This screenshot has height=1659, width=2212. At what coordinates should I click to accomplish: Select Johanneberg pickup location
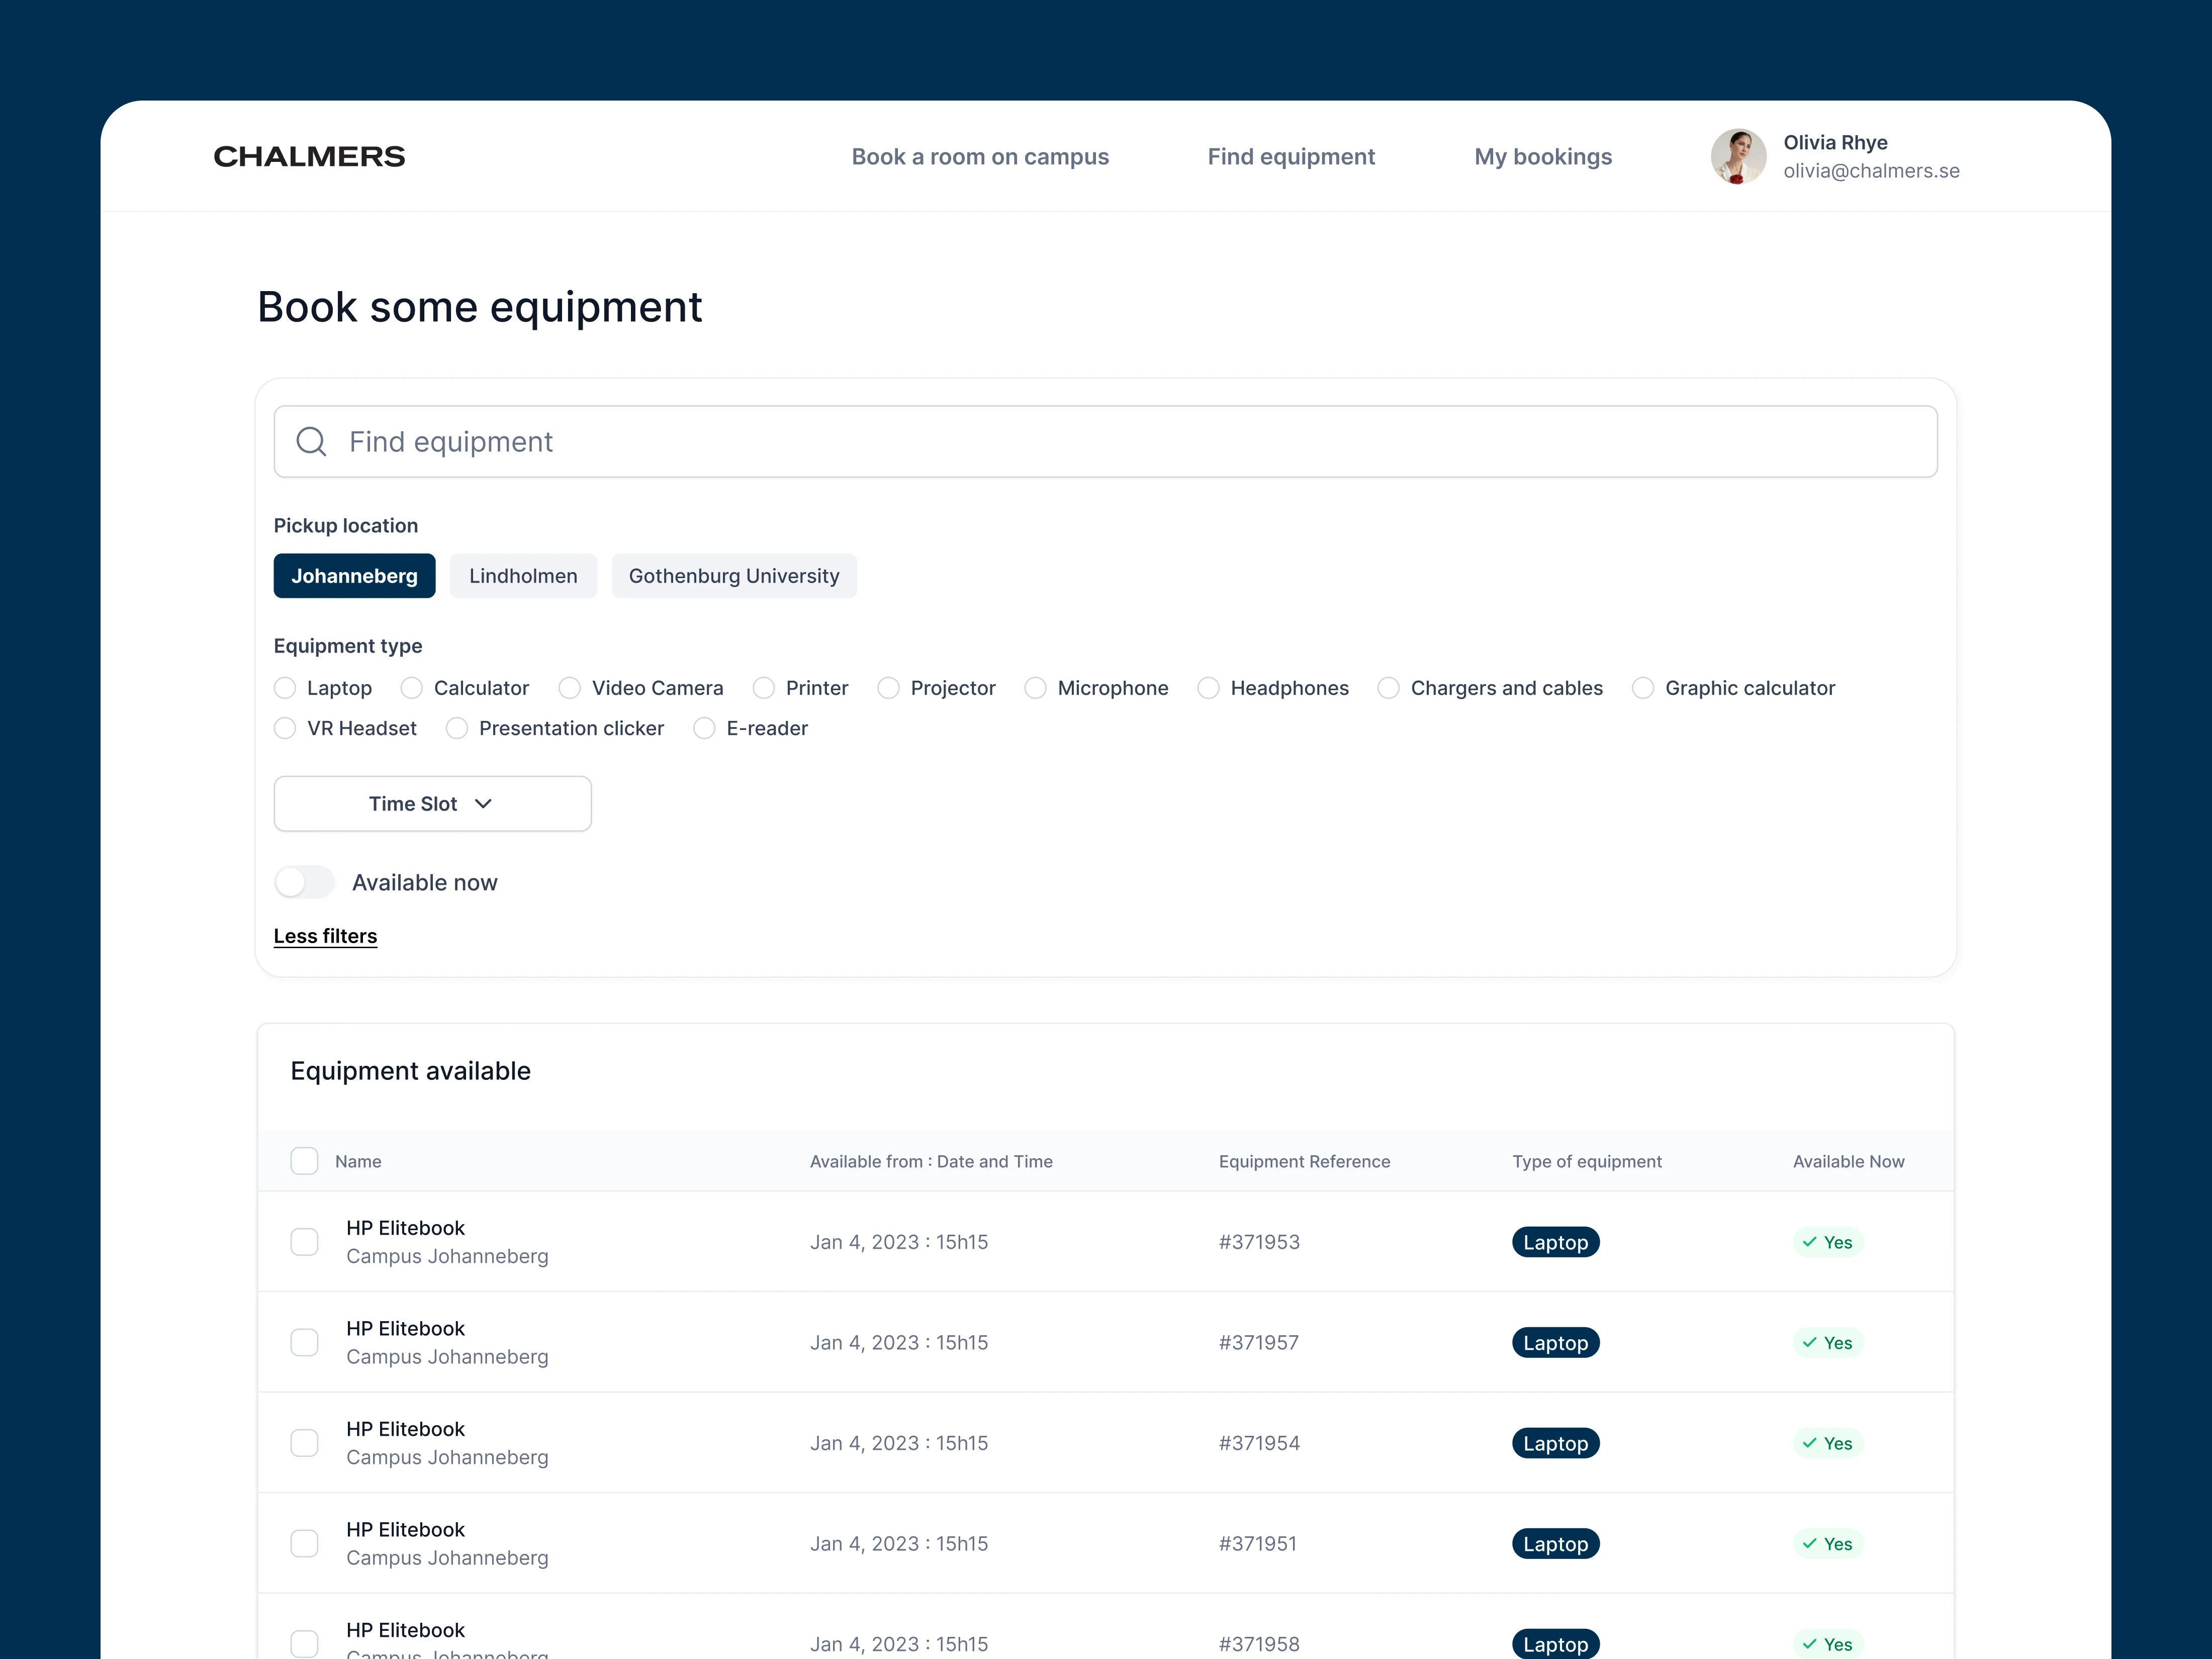[354, 576]
